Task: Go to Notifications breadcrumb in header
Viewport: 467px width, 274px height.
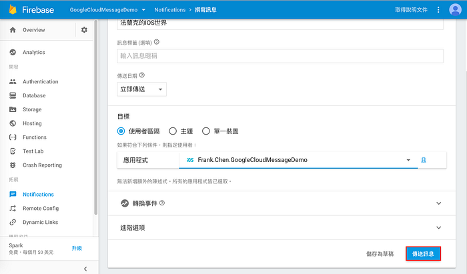Action: (169, 10)
